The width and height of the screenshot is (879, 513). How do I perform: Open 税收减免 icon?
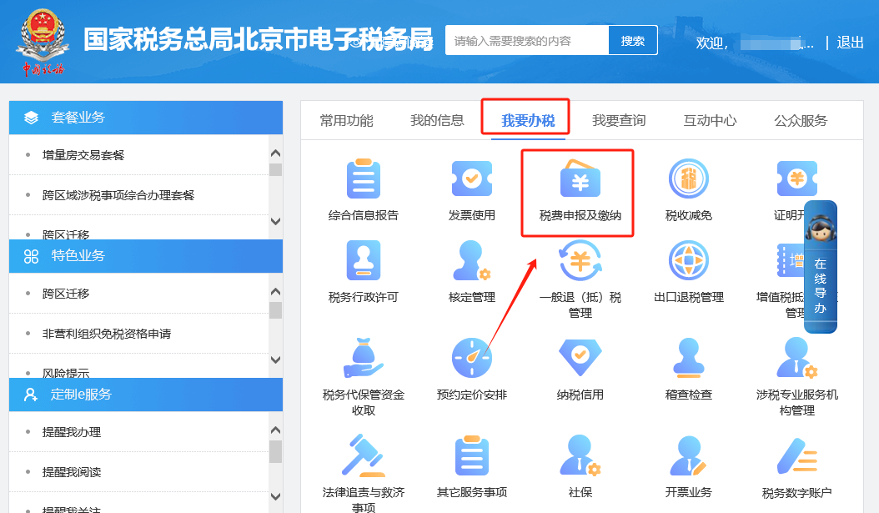click(x=689, y=179)
